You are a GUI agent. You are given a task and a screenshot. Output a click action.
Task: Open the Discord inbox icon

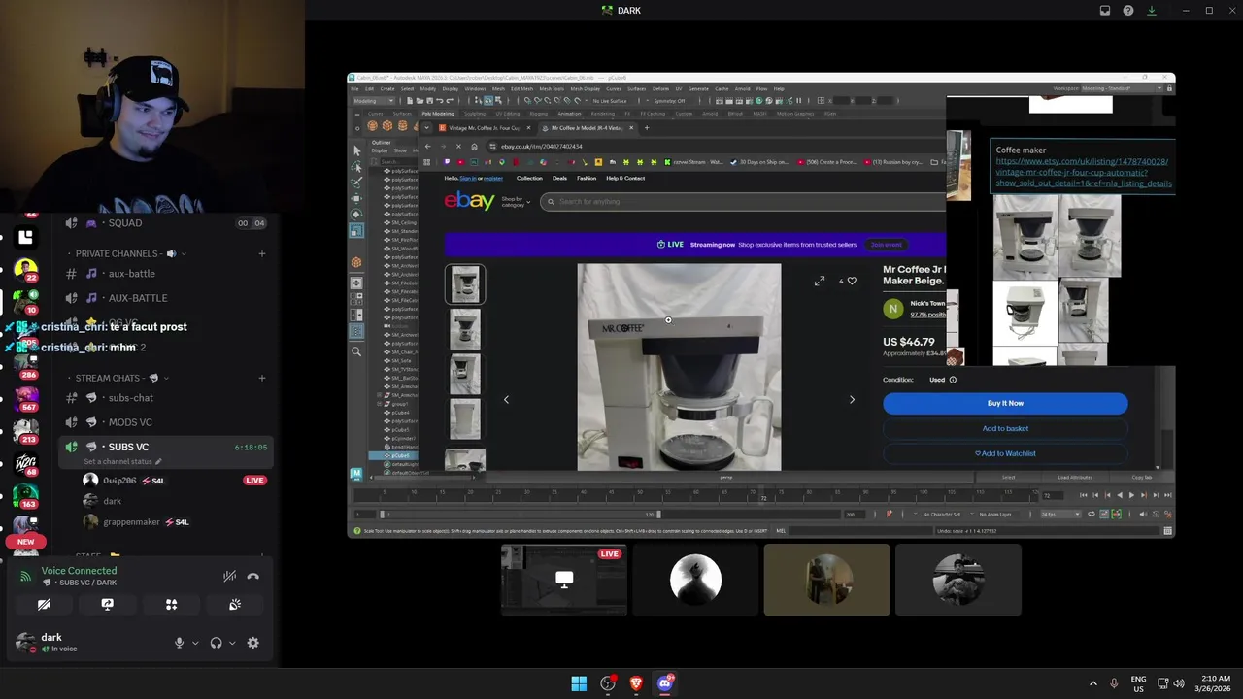[x=1105, y=11]
